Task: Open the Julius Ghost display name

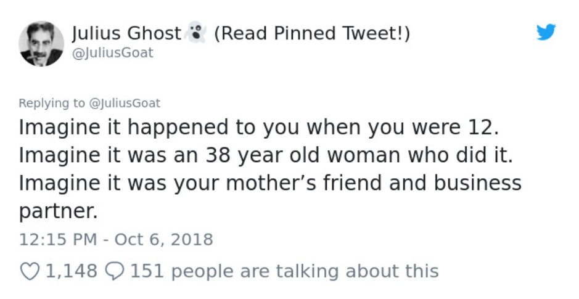Action: tap(126, 33)
